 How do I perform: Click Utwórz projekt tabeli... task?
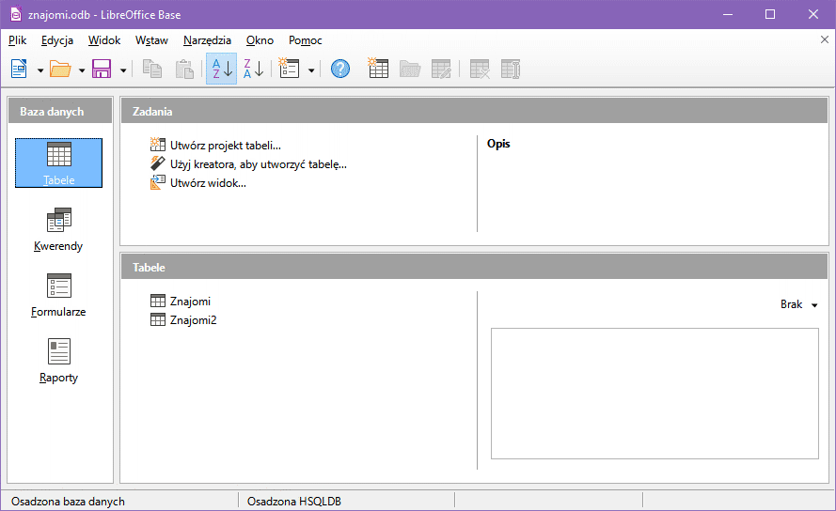point(225,146)
